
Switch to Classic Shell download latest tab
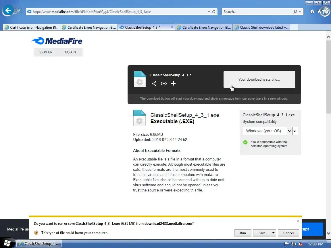(x=261, y=28)
